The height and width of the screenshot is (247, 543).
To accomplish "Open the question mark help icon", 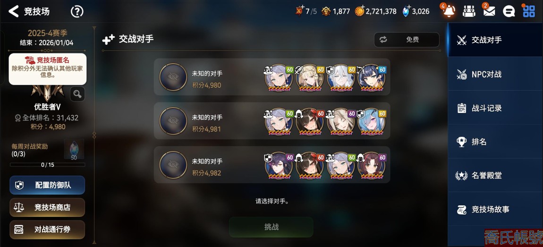I will point(77,11).
